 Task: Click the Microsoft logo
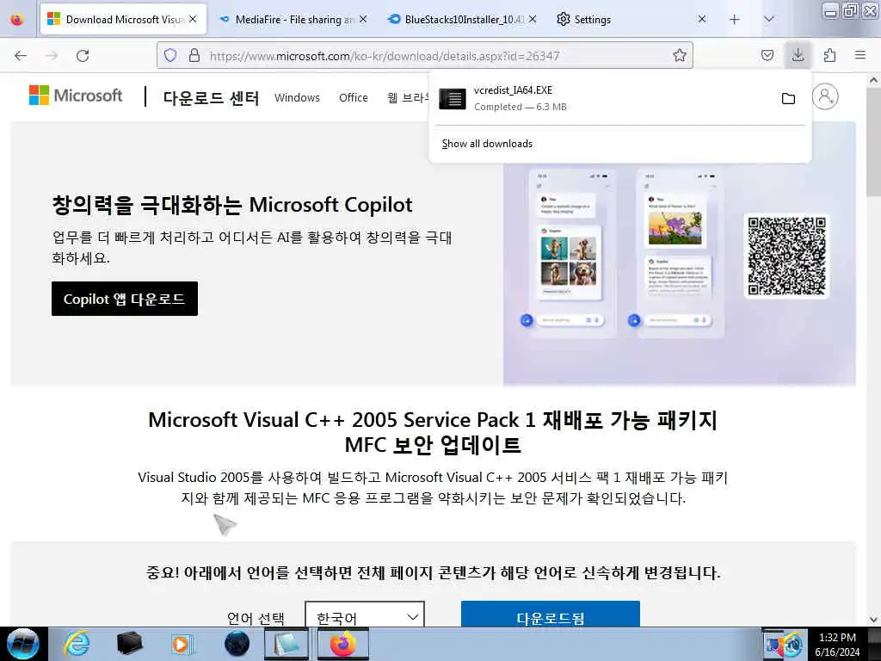coord(76,96)
